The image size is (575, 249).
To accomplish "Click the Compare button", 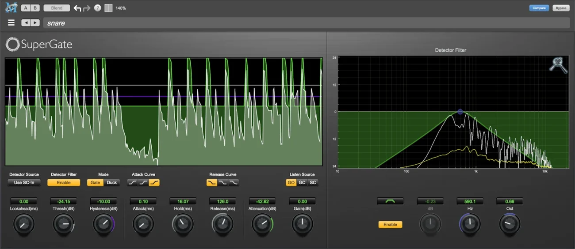I will pyautogui.click(x=539, y=8).
